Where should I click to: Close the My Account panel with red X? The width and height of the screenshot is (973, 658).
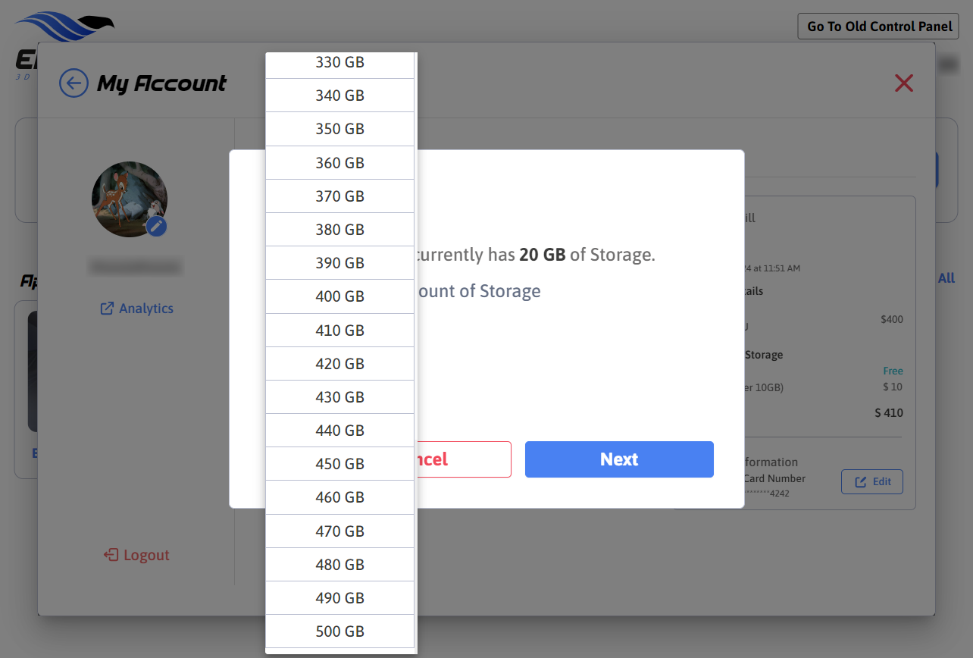903,83
